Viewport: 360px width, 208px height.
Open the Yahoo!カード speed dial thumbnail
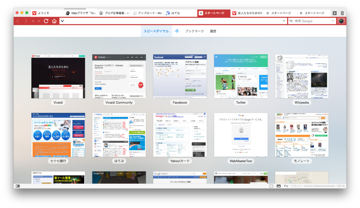click(x=180, y=135)
